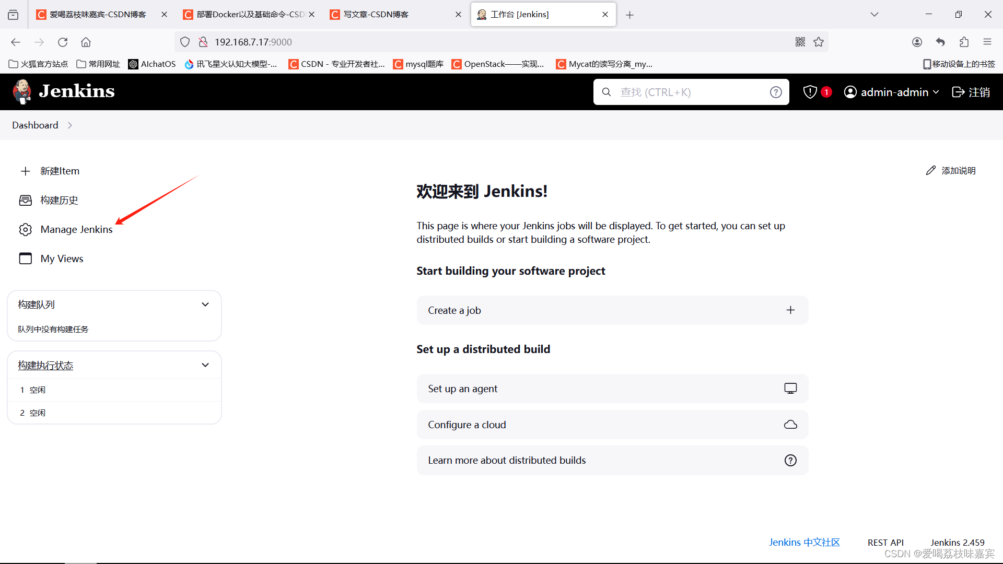Click the insecure connection lock icon
Screen dimensions: 1003x564
(203, 42)
